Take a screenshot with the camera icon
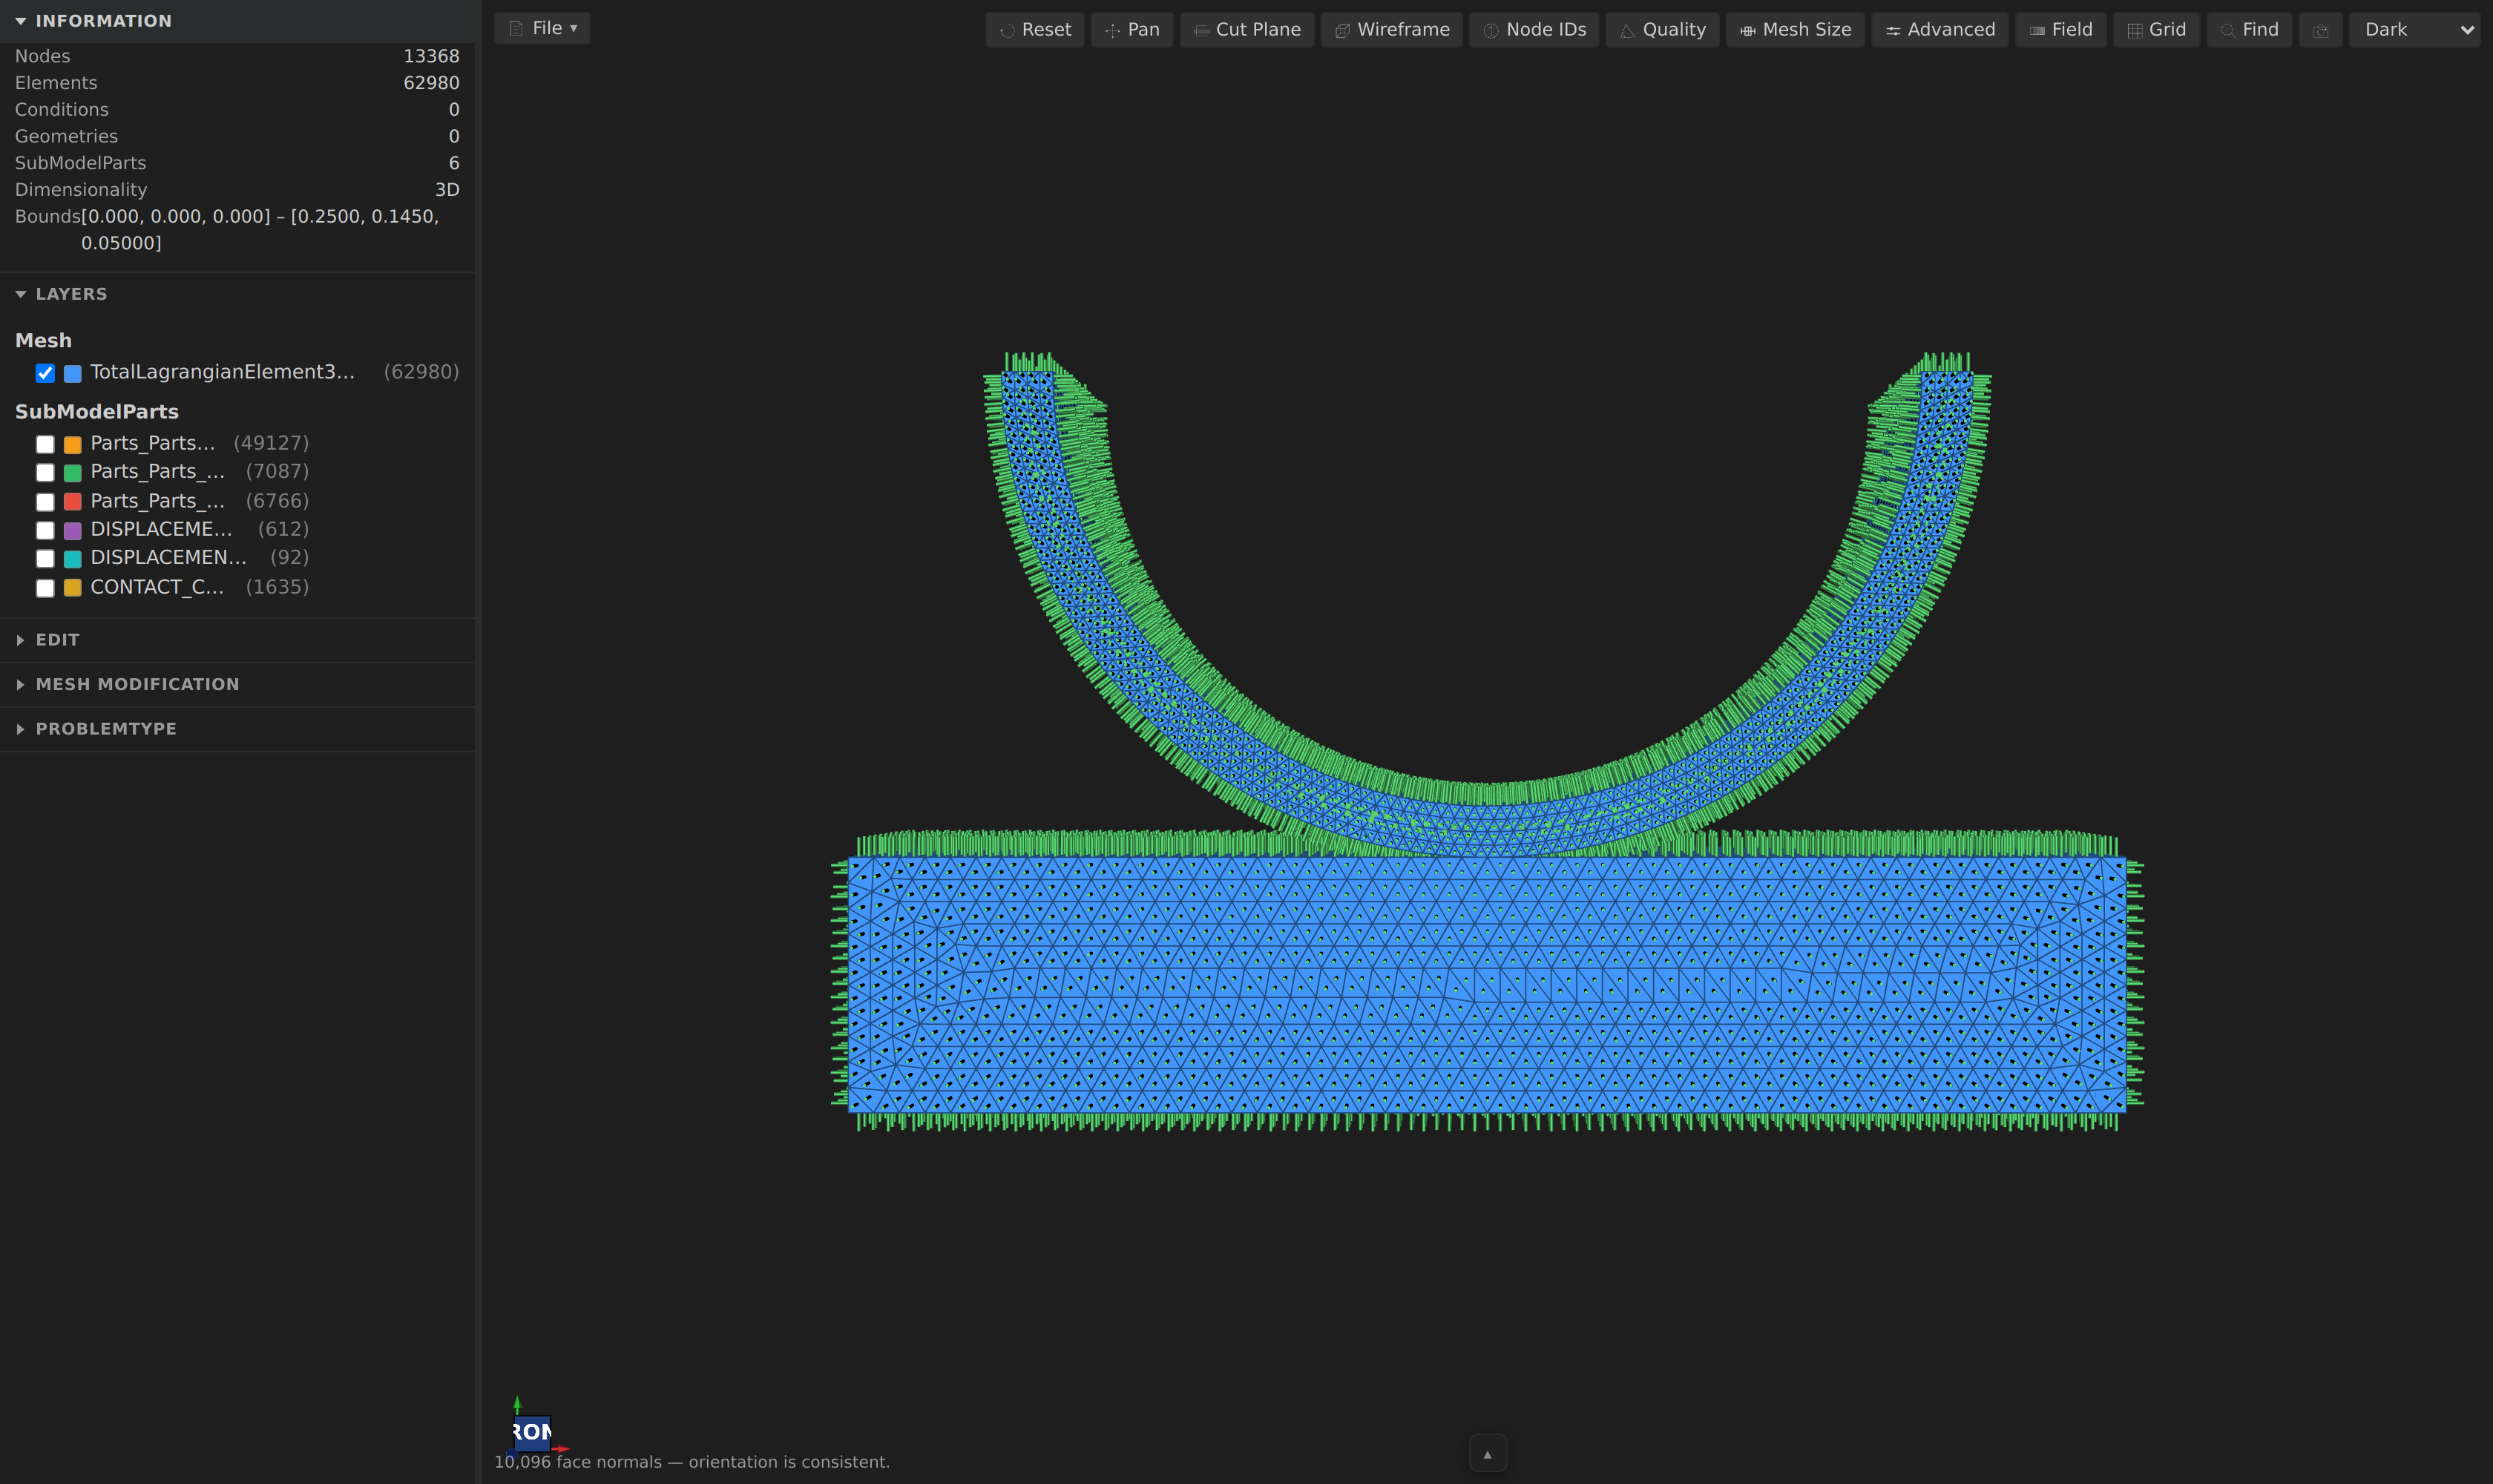The image size is (2493, 1484). point(2321,30)
